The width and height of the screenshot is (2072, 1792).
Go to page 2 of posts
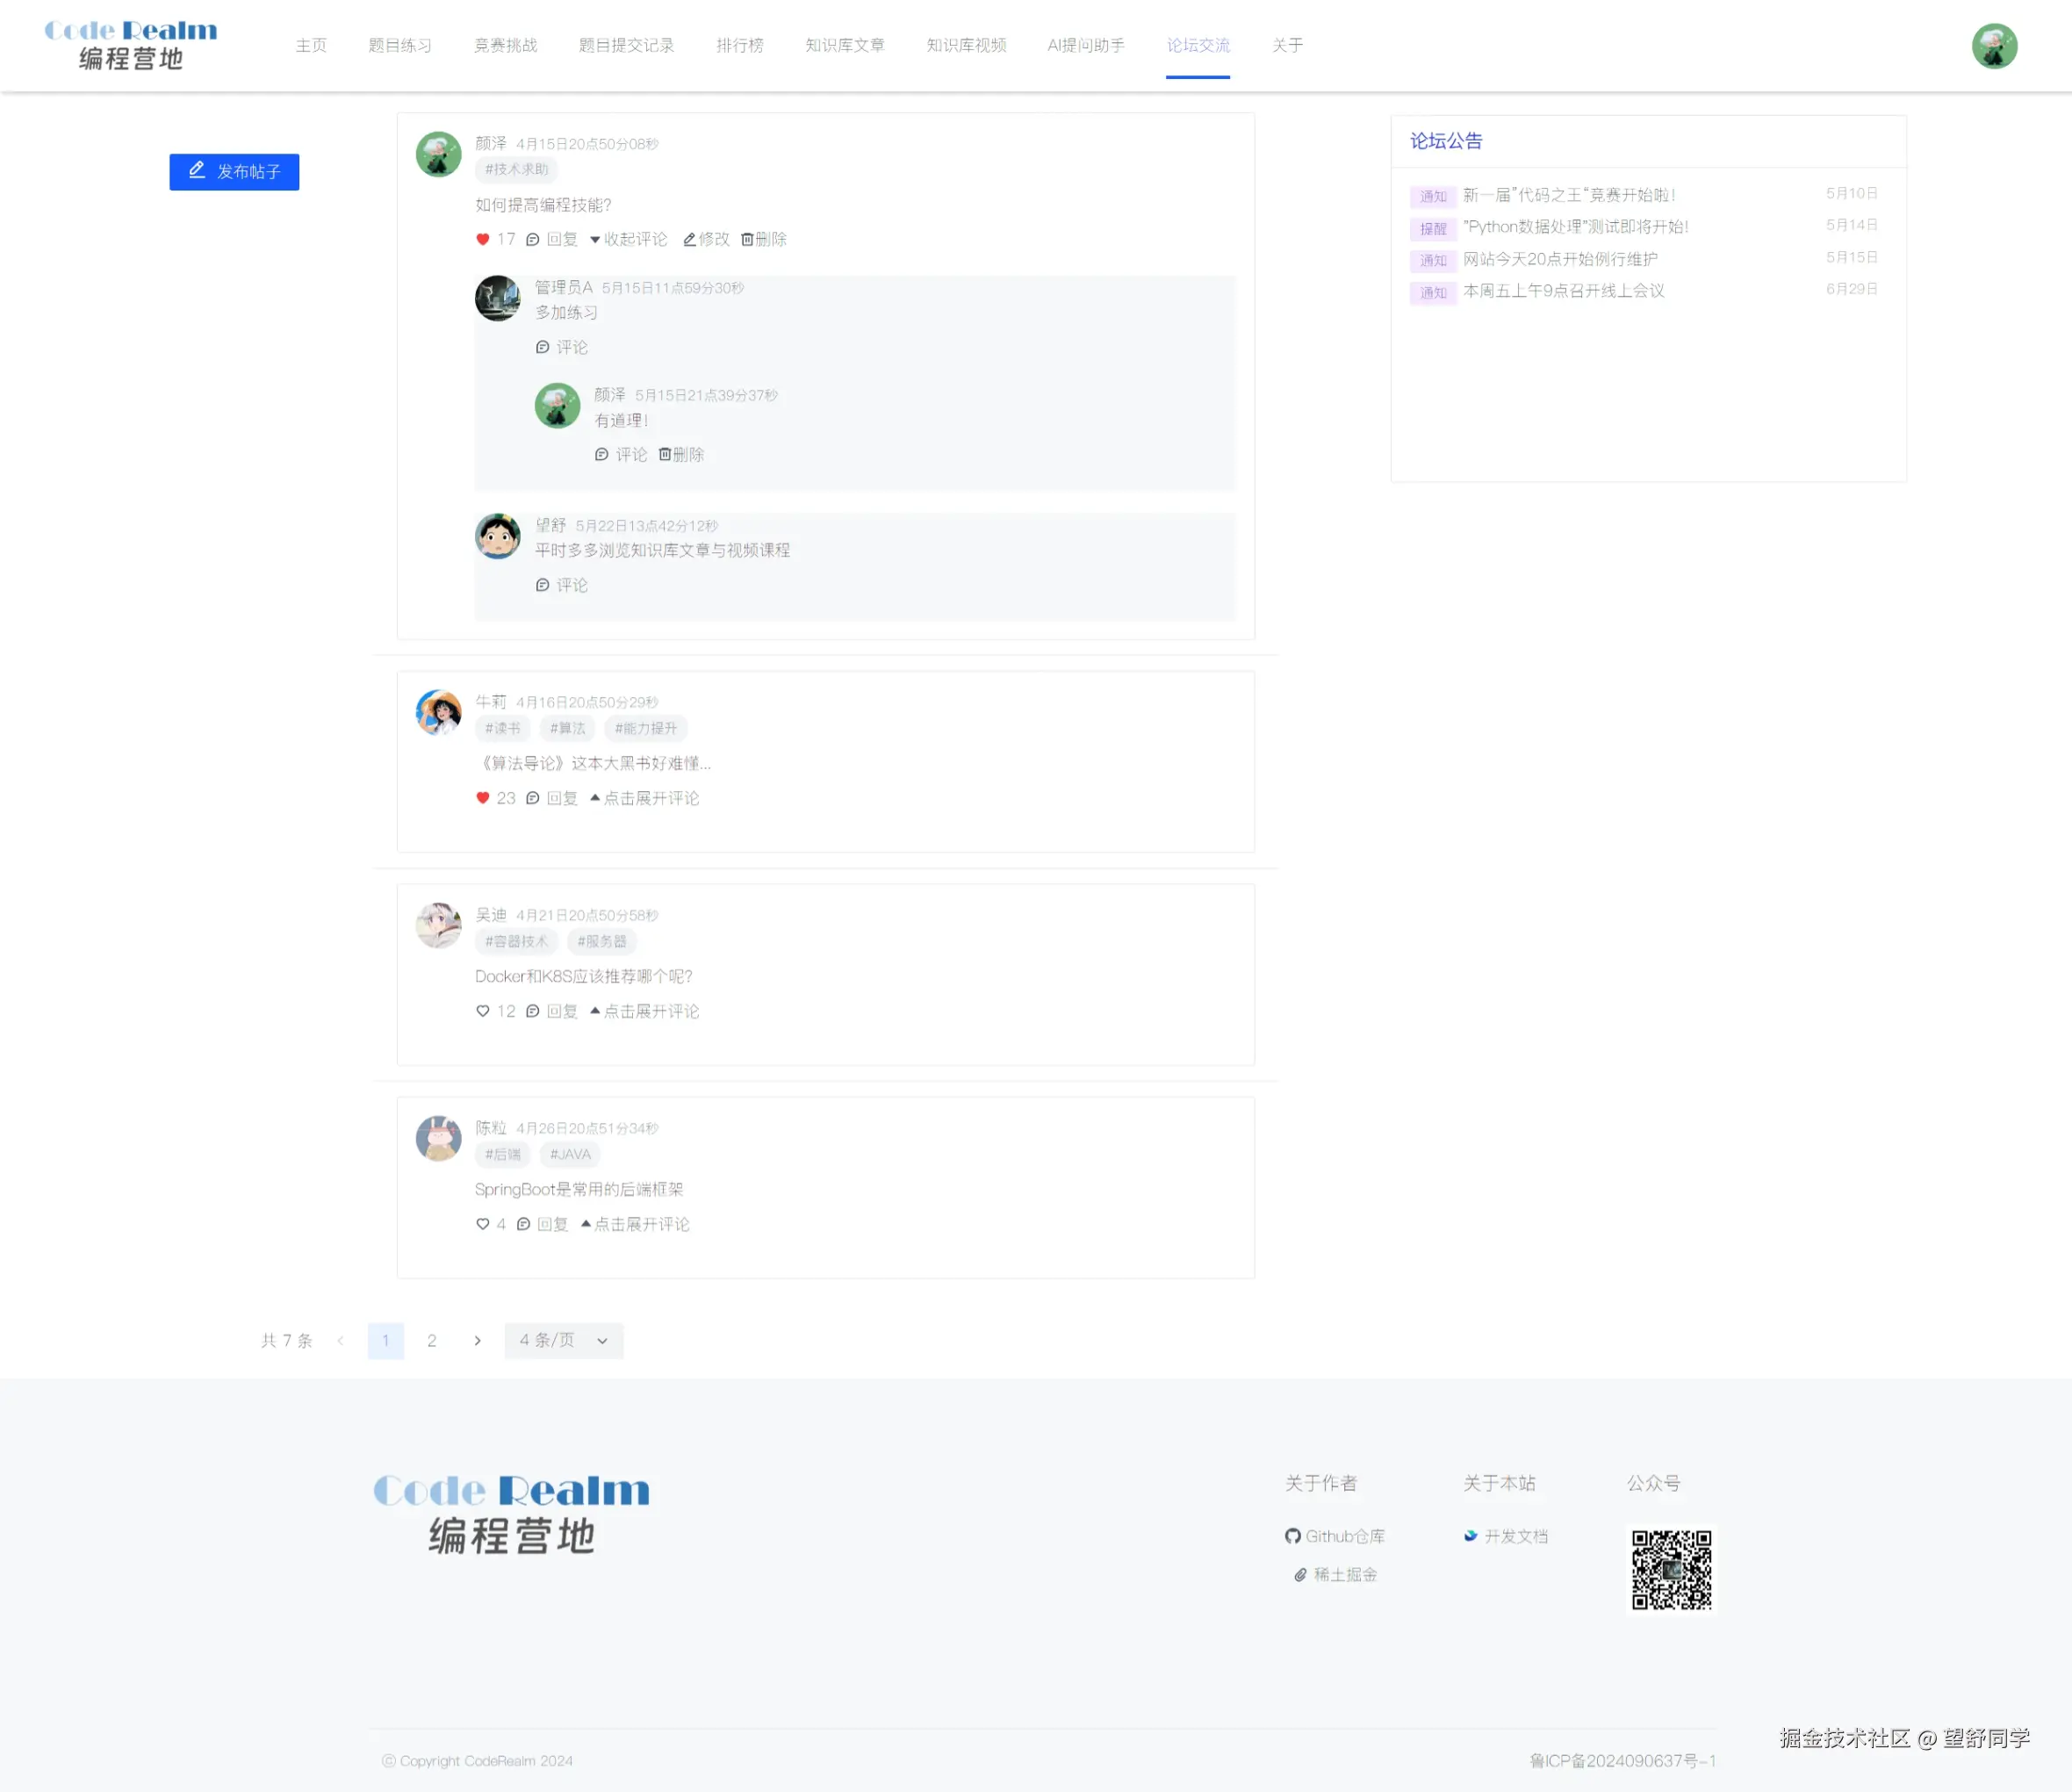(x=432, y=1341)
